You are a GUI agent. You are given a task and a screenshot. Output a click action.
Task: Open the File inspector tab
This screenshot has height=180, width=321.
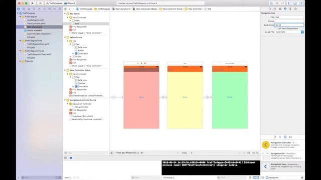(x=270, y=9)
